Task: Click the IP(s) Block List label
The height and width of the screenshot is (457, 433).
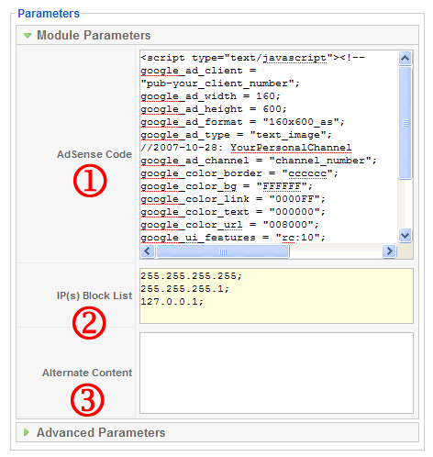Action: coord(94,295)
